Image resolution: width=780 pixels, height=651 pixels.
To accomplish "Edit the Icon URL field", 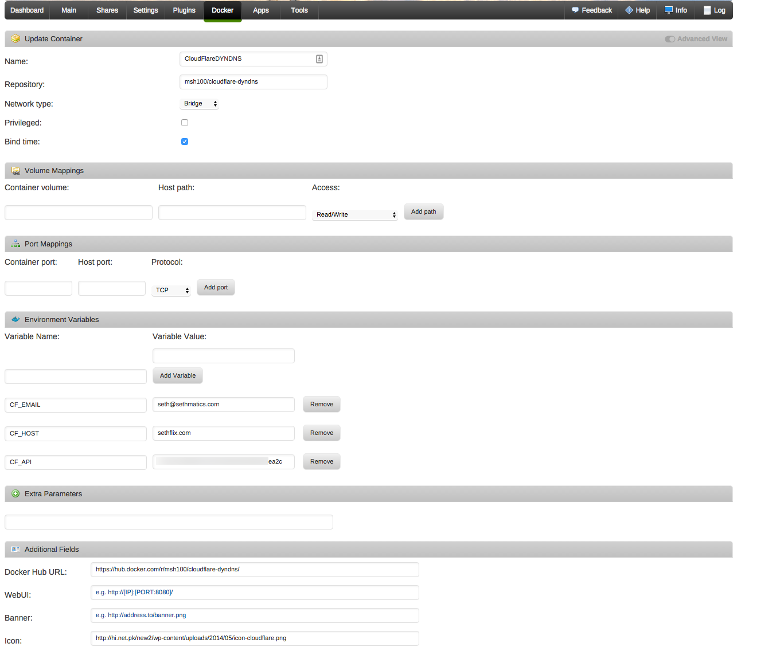I will 255,638.
